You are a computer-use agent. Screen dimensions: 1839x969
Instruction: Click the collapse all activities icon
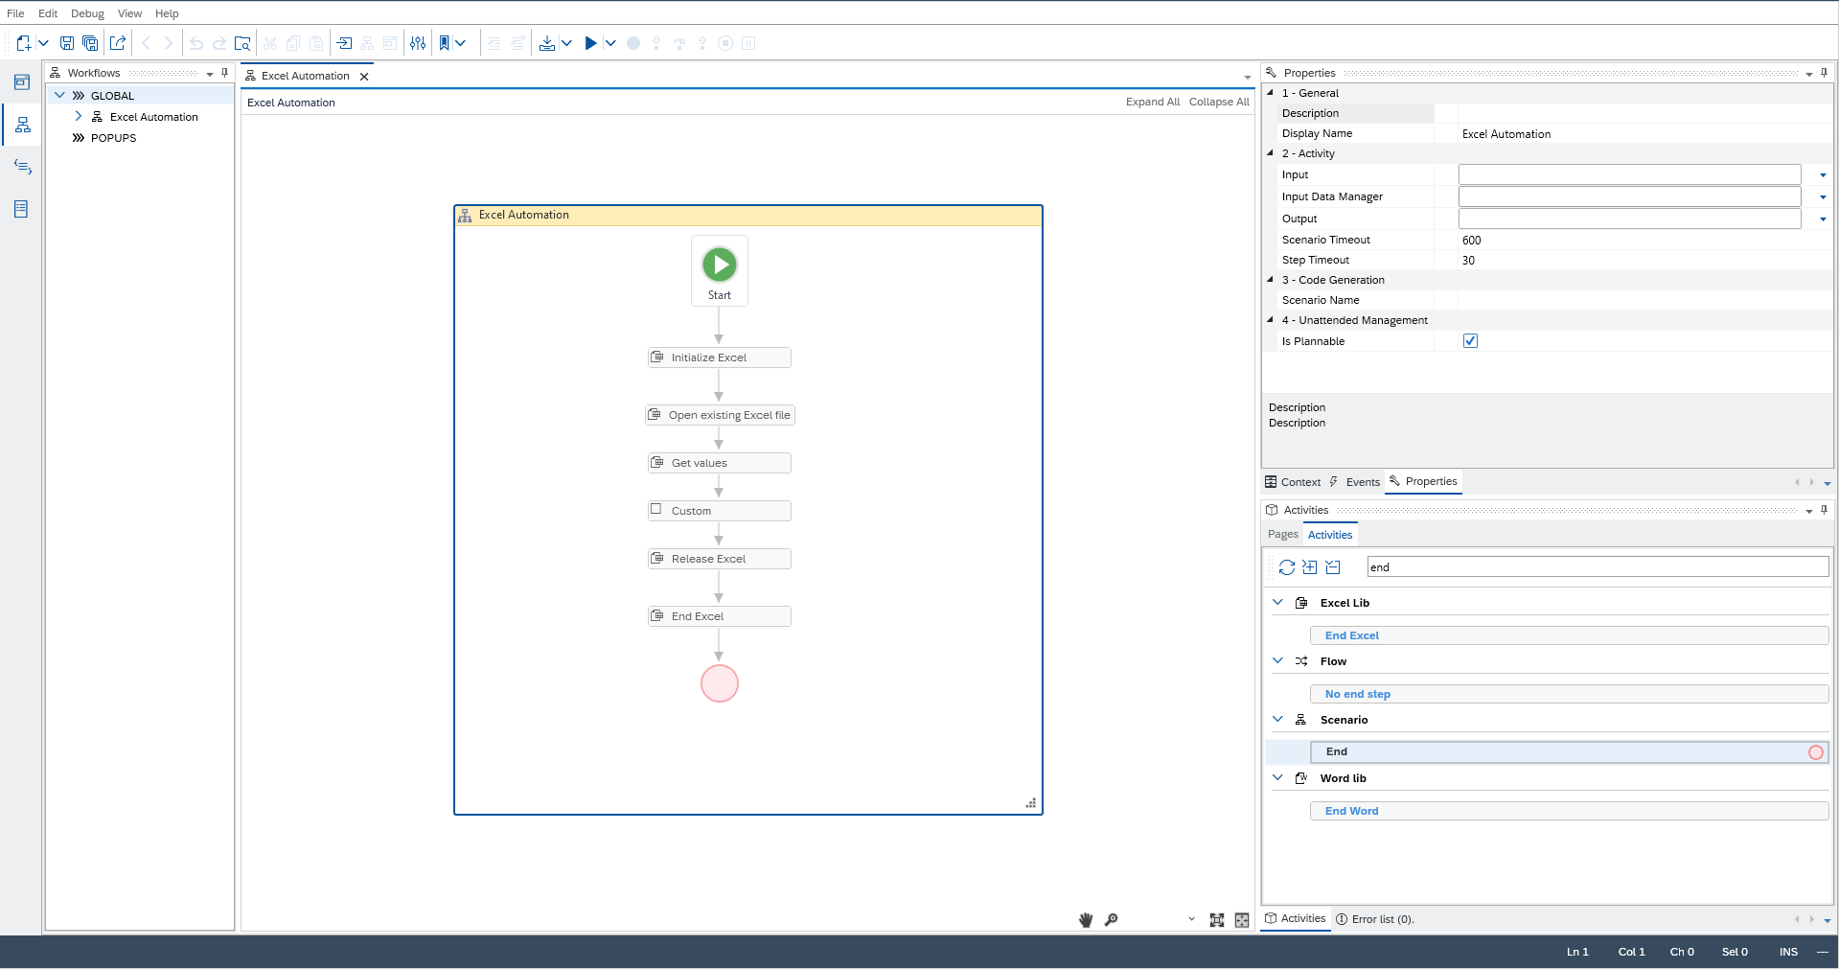(1333, 567)
